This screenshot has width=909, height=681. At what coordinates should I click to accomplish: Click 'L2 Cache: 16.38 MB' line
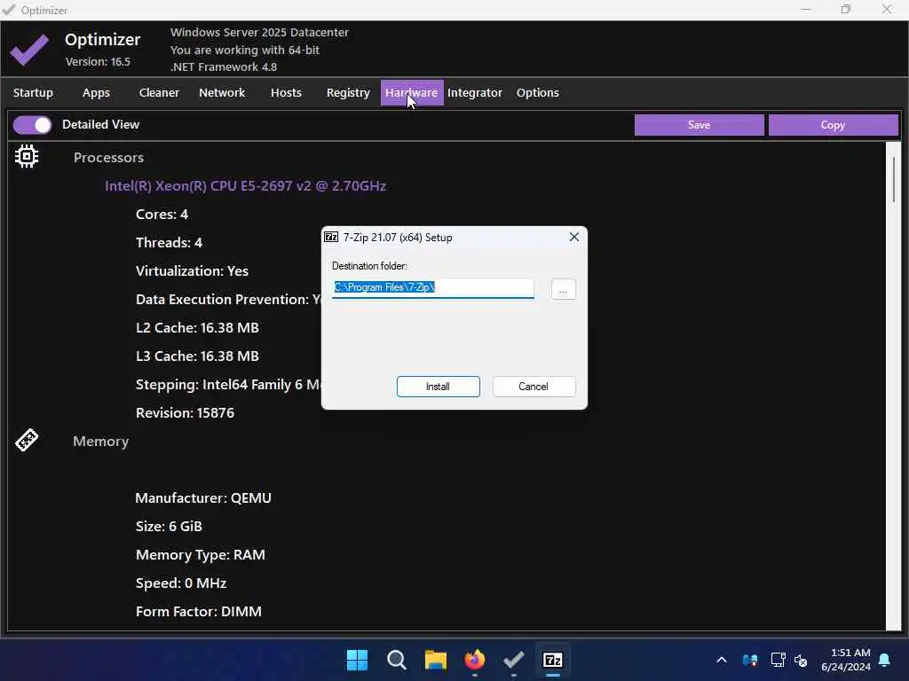pyautogui.click(x=197, y=328)
